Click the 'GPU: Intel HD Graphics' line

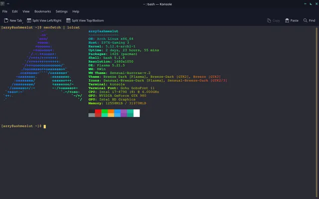pyautogui.click(x=112, y=99)
